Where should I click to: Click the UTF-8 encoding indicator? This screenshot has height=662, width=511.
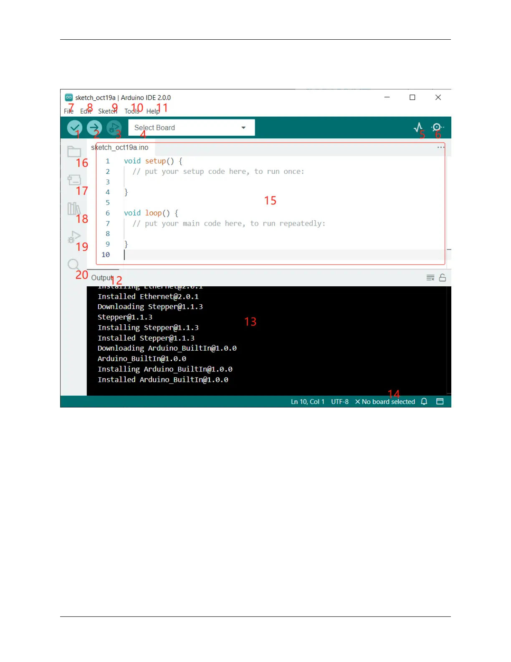tap(340, 402)
